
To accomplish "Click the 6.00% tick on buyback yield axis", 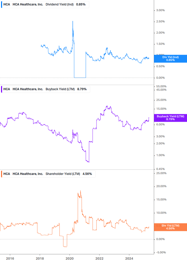I will point(160,125).
